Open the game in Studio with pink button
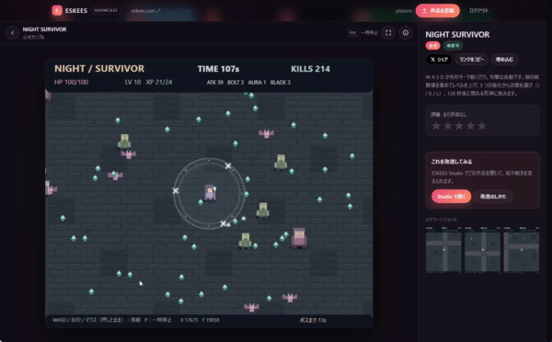The height and width of the screenshot is (342, 552). pyautogui.click(x=452, y=197)
